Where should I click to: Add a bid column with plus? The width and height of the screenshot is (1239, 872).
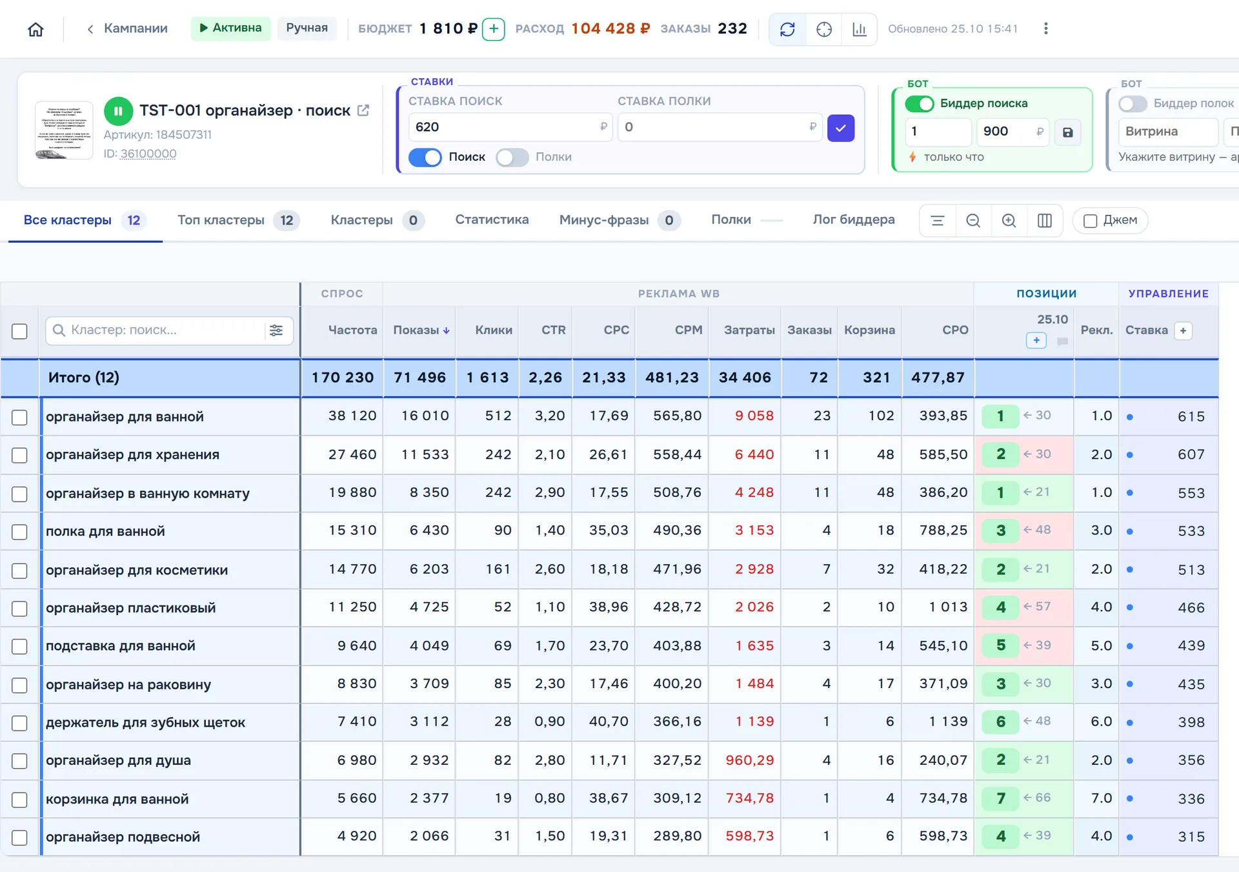click(1183, 330)
